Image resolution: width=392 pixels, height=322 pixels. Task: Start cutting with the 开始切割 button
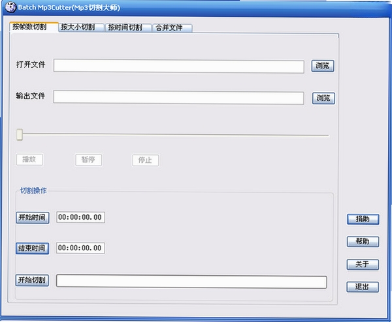point(32,280)
